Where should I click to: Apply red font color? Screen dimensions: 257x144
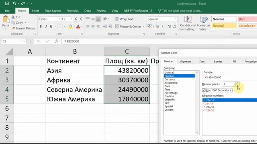pyautogui.click(x=78, y=26)
